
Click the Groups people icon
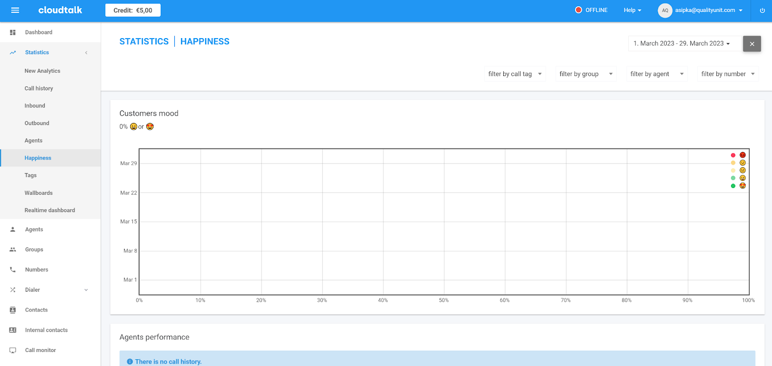pos(13,250)
